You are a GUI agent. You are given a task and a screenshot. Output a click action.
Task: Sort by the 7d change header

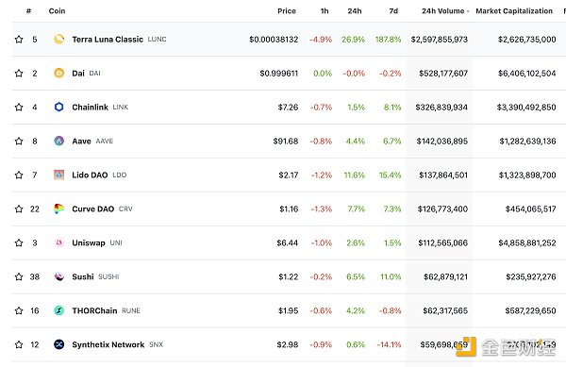click(393, 10)
